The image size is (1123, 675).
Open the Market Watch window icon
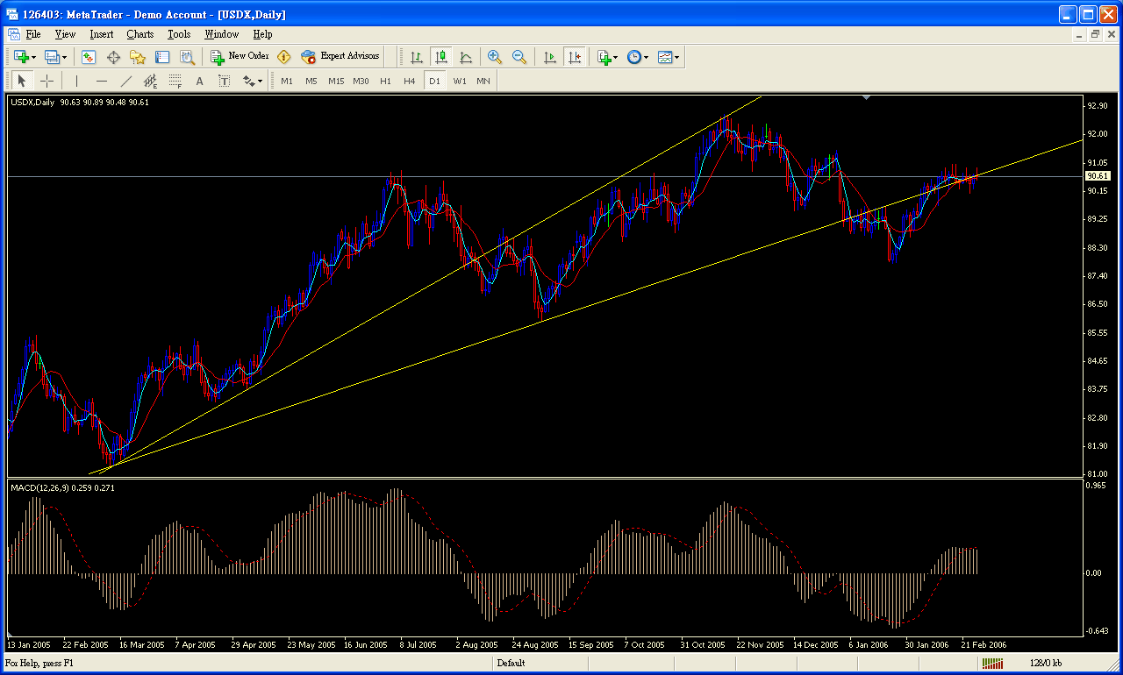pos(89,57)
